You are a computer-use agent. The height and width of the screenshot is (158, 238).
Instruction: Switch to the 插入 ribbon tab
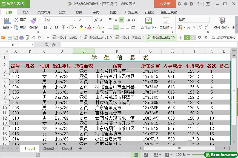[x=26, y=12]
